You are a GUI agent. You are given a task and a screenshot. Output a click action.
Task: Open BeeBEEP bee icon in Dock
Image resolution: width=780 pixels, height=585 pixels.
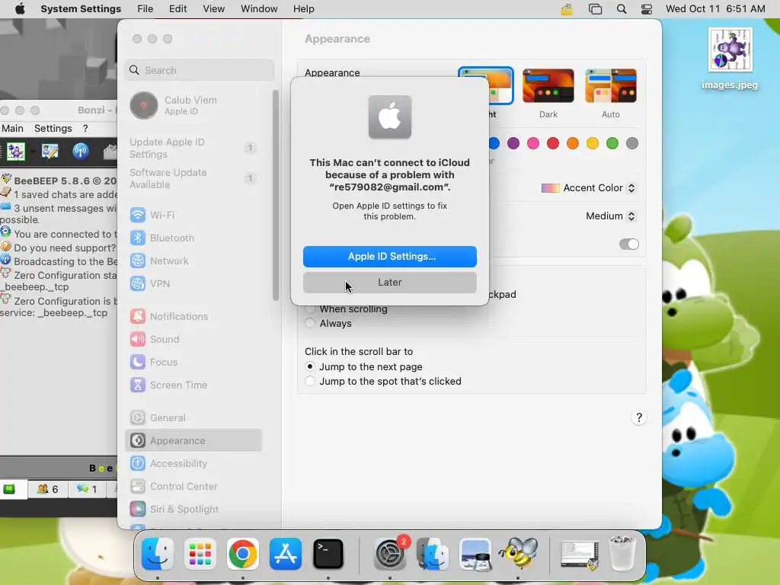pyautogui.click(x=518, y=555)
